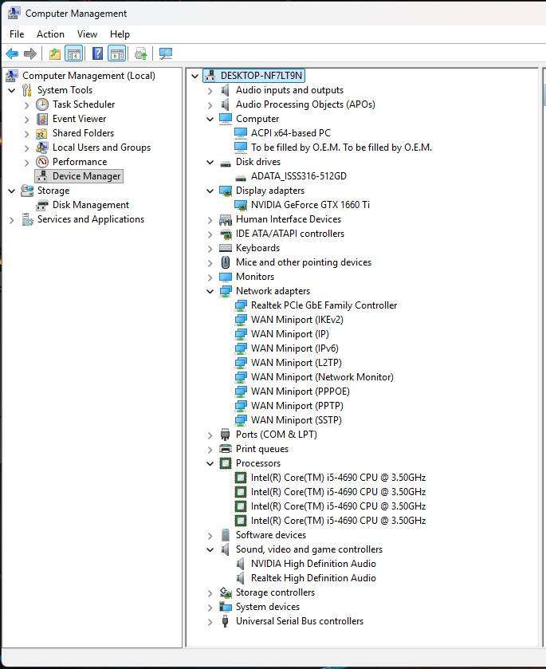Collapse the Network adapters category
The image size is (546, 669).
(210, 291)
